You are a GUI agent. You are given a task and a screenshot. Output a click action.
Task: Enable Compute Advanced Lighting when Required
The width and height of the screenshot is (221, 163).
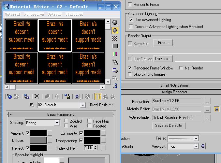pyautogui.click(x=131, y=26)
